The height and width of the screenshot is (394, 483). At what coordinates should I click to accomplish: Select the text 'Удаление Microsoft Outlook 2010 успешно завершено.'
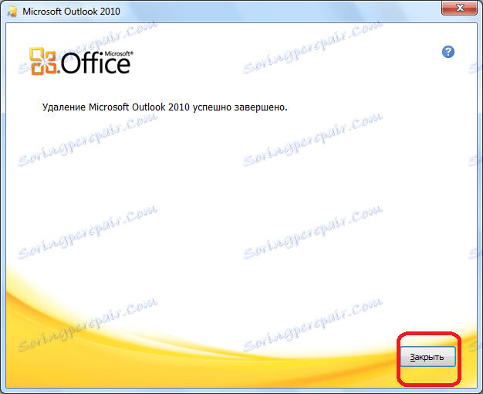tap(164, 107)
